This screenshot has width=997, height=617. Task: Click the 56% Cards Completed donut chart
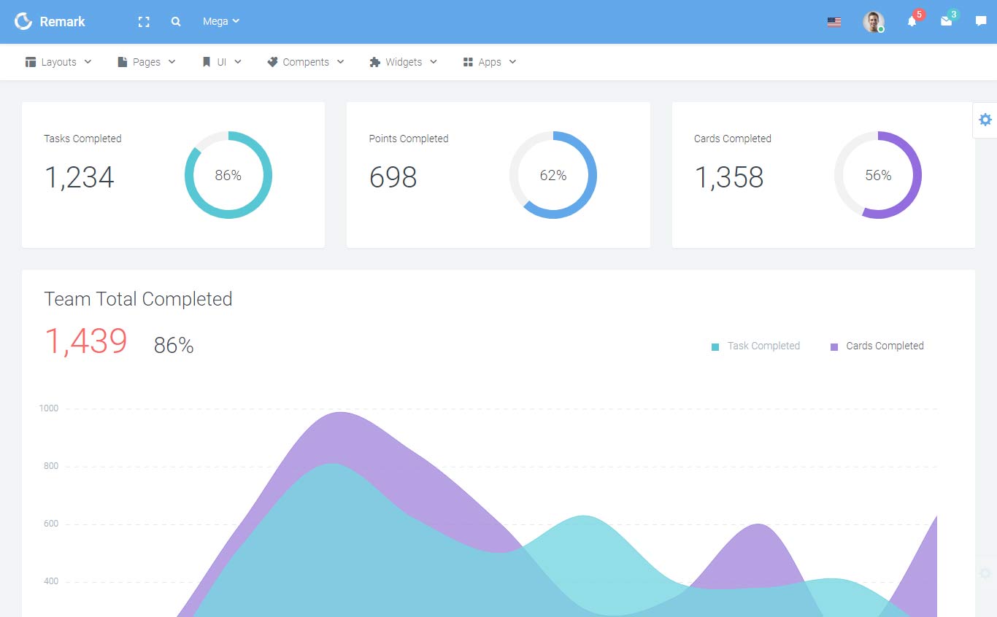[878, 175]
